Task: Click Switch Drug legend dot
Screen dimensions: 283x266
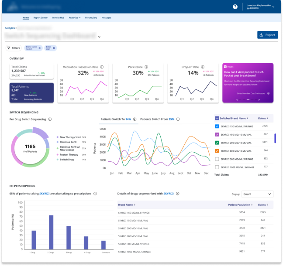Action: click(58, 160)
